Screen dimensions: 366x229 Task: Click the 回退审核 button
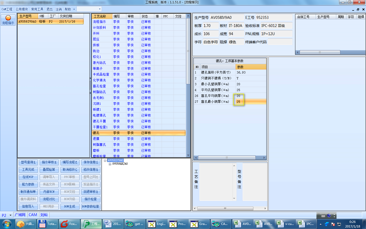(x=91, y=192)
